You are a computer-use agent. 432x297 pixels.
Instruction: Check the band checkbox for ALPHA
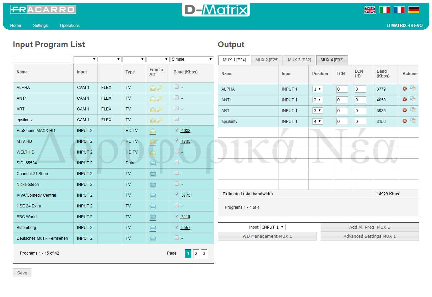(177, 87)
